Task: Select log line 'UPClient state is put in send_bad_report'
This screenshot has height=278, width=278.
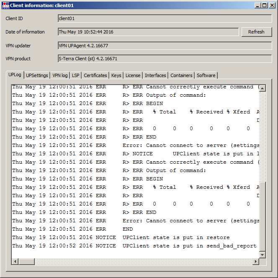Action: (x=134, y=246)
